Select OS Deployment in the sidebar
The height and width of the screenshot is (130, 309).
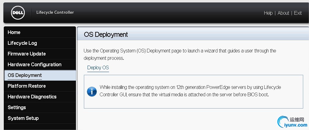[x=40, y=75]
